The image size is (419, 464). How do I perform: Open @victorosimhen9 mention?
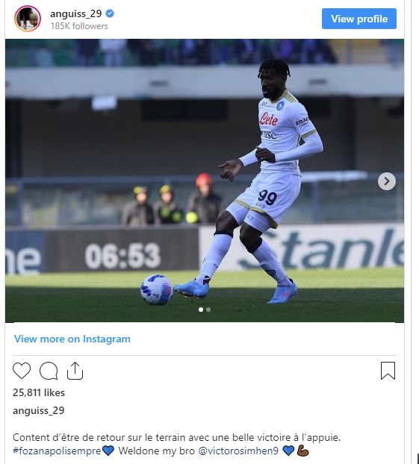[238, 451]
